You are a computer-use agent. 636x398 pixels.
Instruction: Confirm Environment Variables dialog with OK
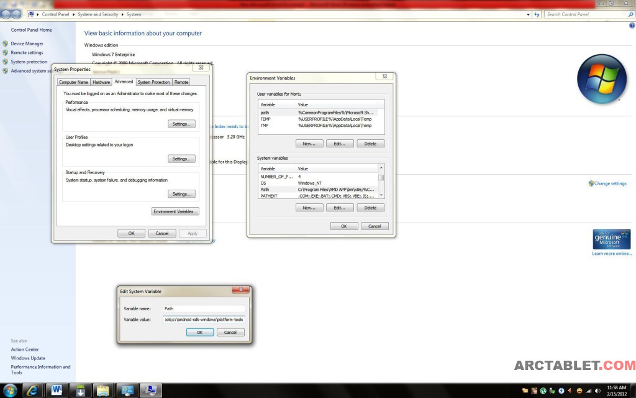[x=344, y=226]
